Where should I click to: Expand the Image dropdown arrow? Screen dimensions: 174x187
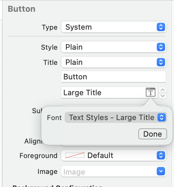(x=161, y=171)
